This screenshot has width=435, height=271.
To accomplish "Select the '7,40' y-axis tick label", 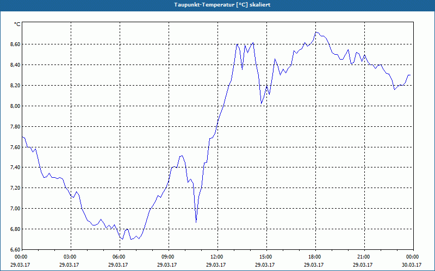I will point(16,167).
